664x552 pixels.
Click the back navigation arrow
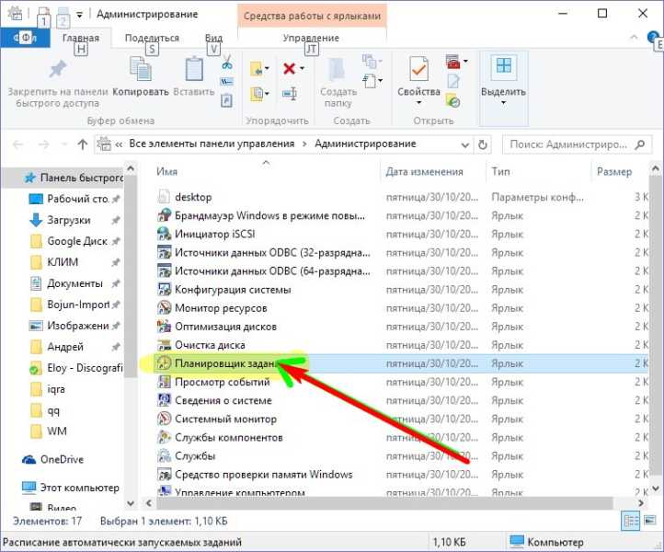pos(17,144)
